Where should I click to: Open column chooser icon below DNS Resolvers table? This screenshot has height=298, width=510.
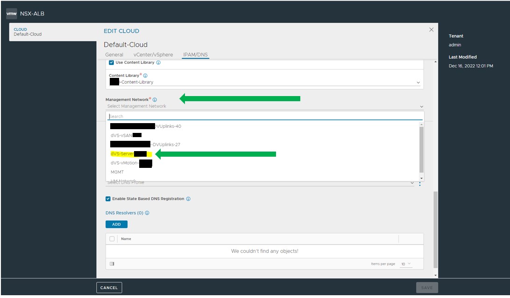pos(112,263)
